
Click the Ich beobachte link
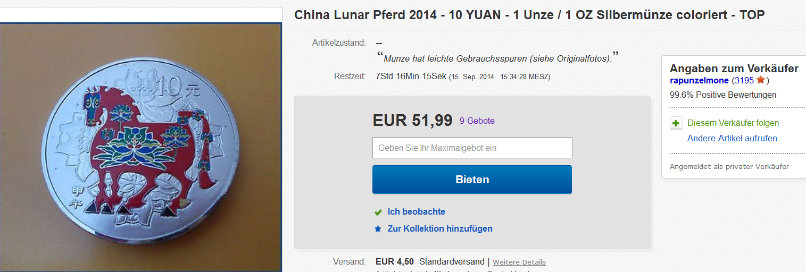(417, 211)
